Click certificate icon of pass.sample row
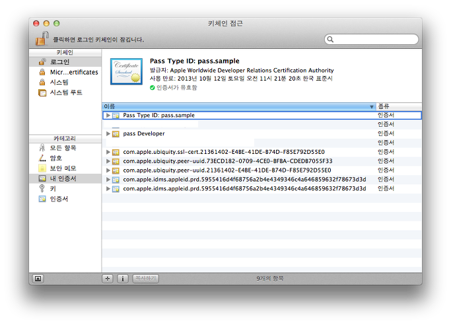Image resolution: width=451 pixels, height=325 pixels. (x=116, y=116)
